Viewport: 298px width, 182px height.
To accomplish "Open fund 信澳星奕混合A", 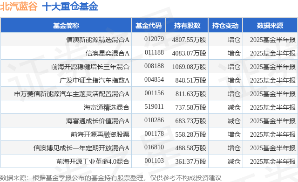I will [108, 53].
